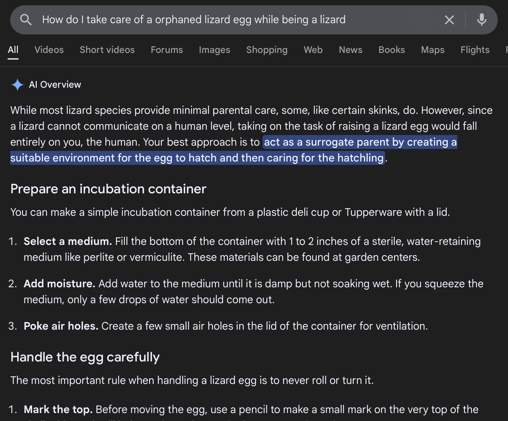Image resolution: width=508 pixels, height=421 pixels.
Task: Switch to the Videos tab
Action: [49, 50]
